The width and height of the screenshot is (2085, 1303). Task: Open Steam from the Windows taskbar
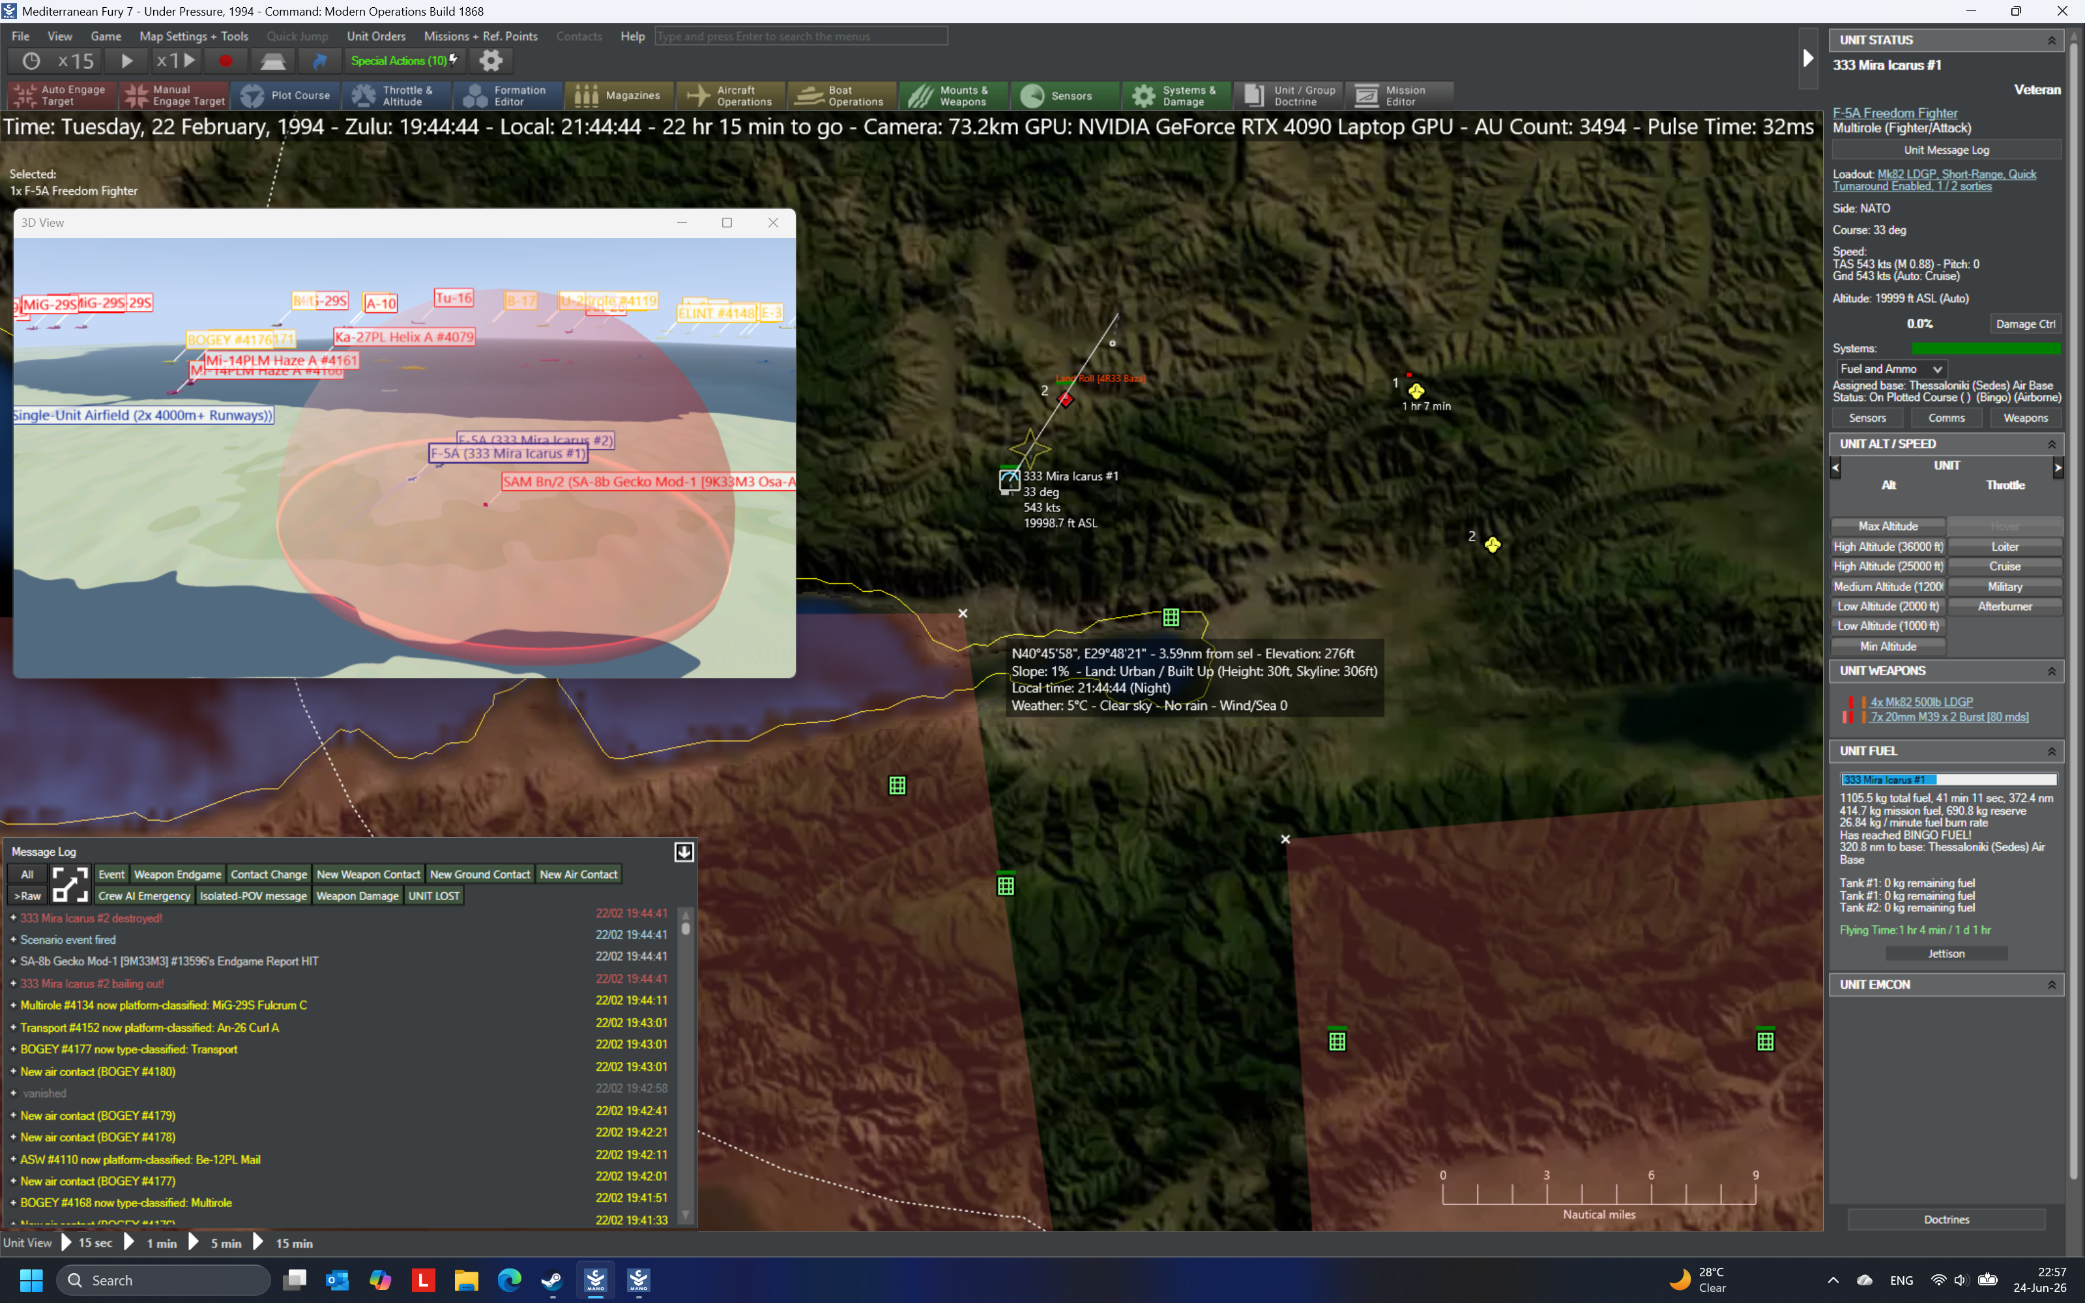552,1281
